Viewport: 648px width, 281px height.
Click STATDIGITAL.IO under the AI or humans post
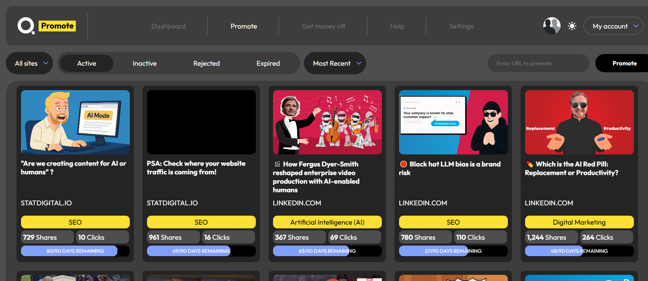click(x=46, y=203)
